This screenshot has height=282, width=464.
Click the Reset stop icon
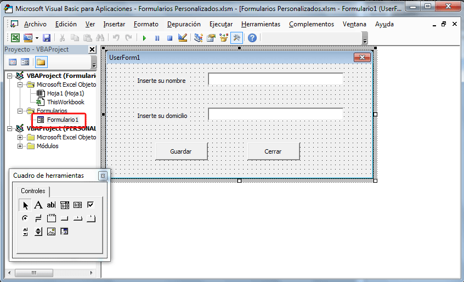click(169, 38)
